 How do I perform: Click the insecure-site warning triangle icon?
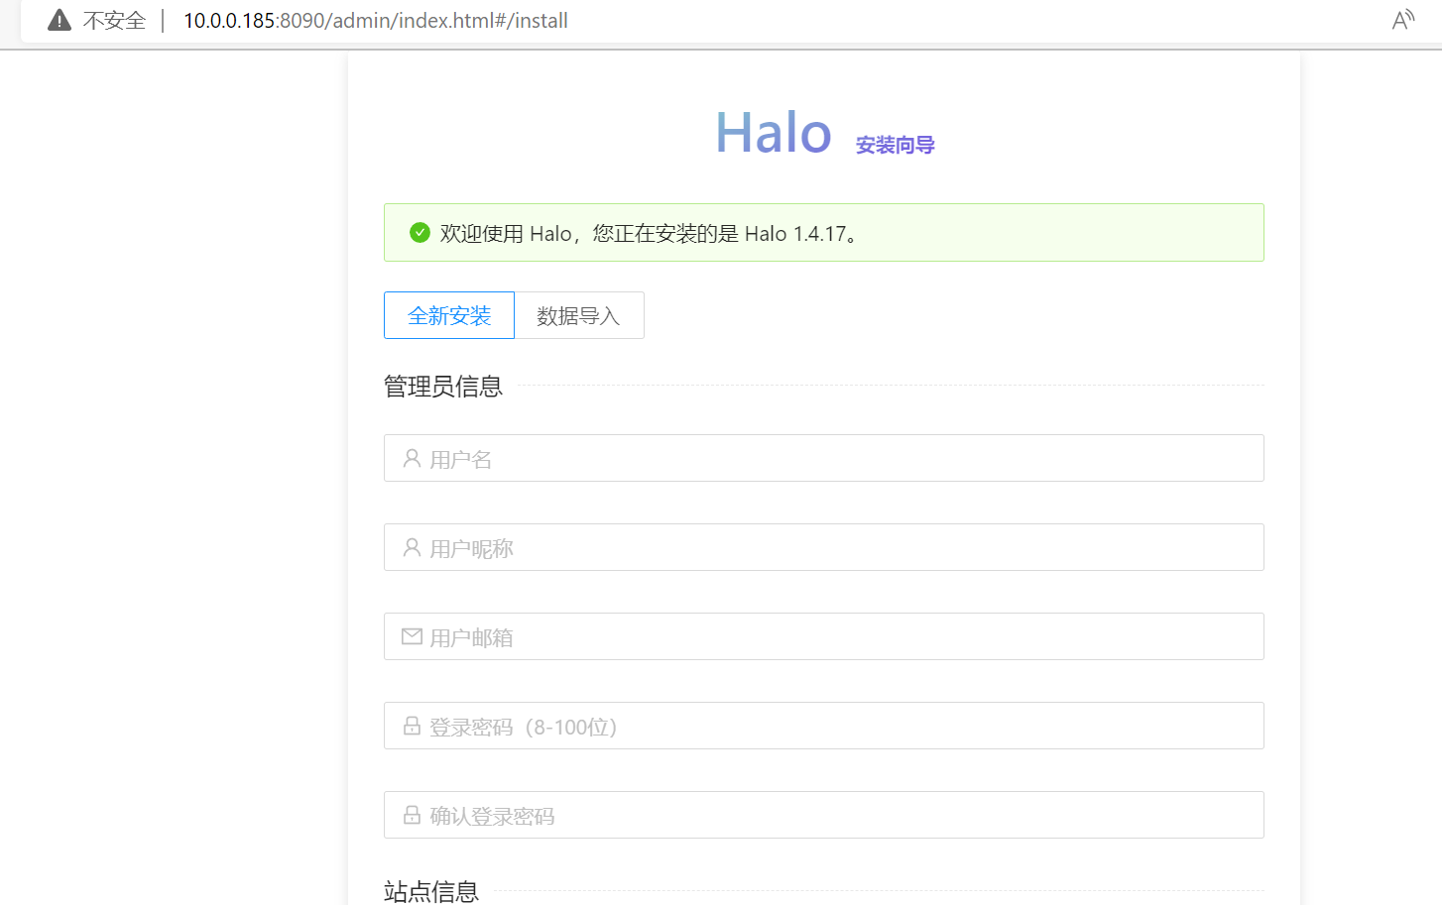(60, 20)
